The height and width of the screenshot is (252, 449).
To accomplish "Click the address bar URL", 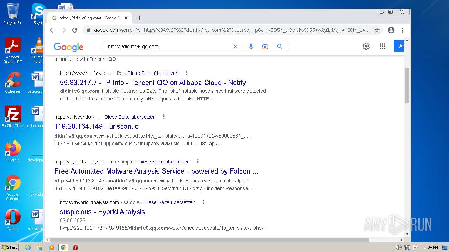I will [x=232, y=30].
